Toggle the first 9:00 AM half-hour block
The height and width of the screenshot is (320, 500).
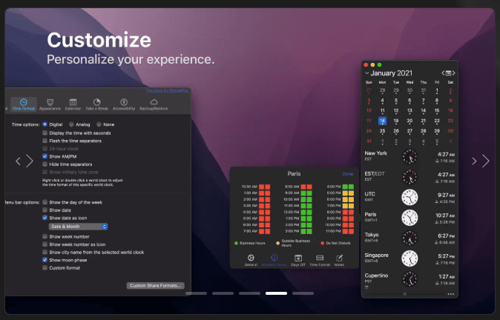(x=303, y=193)
